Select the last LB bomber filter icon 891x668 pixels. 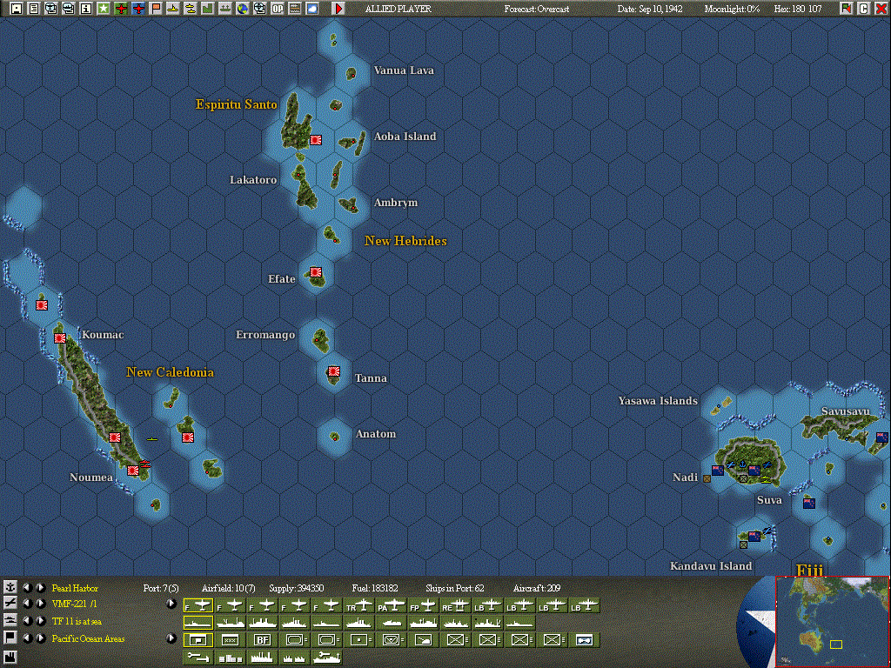pos(584,606)
